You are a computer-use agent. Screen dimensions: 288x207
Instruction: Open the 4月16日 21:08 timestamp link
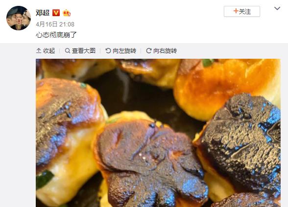pos(55,24)
